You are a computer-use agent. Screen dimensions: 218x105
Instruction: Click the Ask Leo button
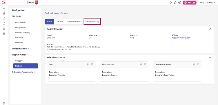point(190,3)
